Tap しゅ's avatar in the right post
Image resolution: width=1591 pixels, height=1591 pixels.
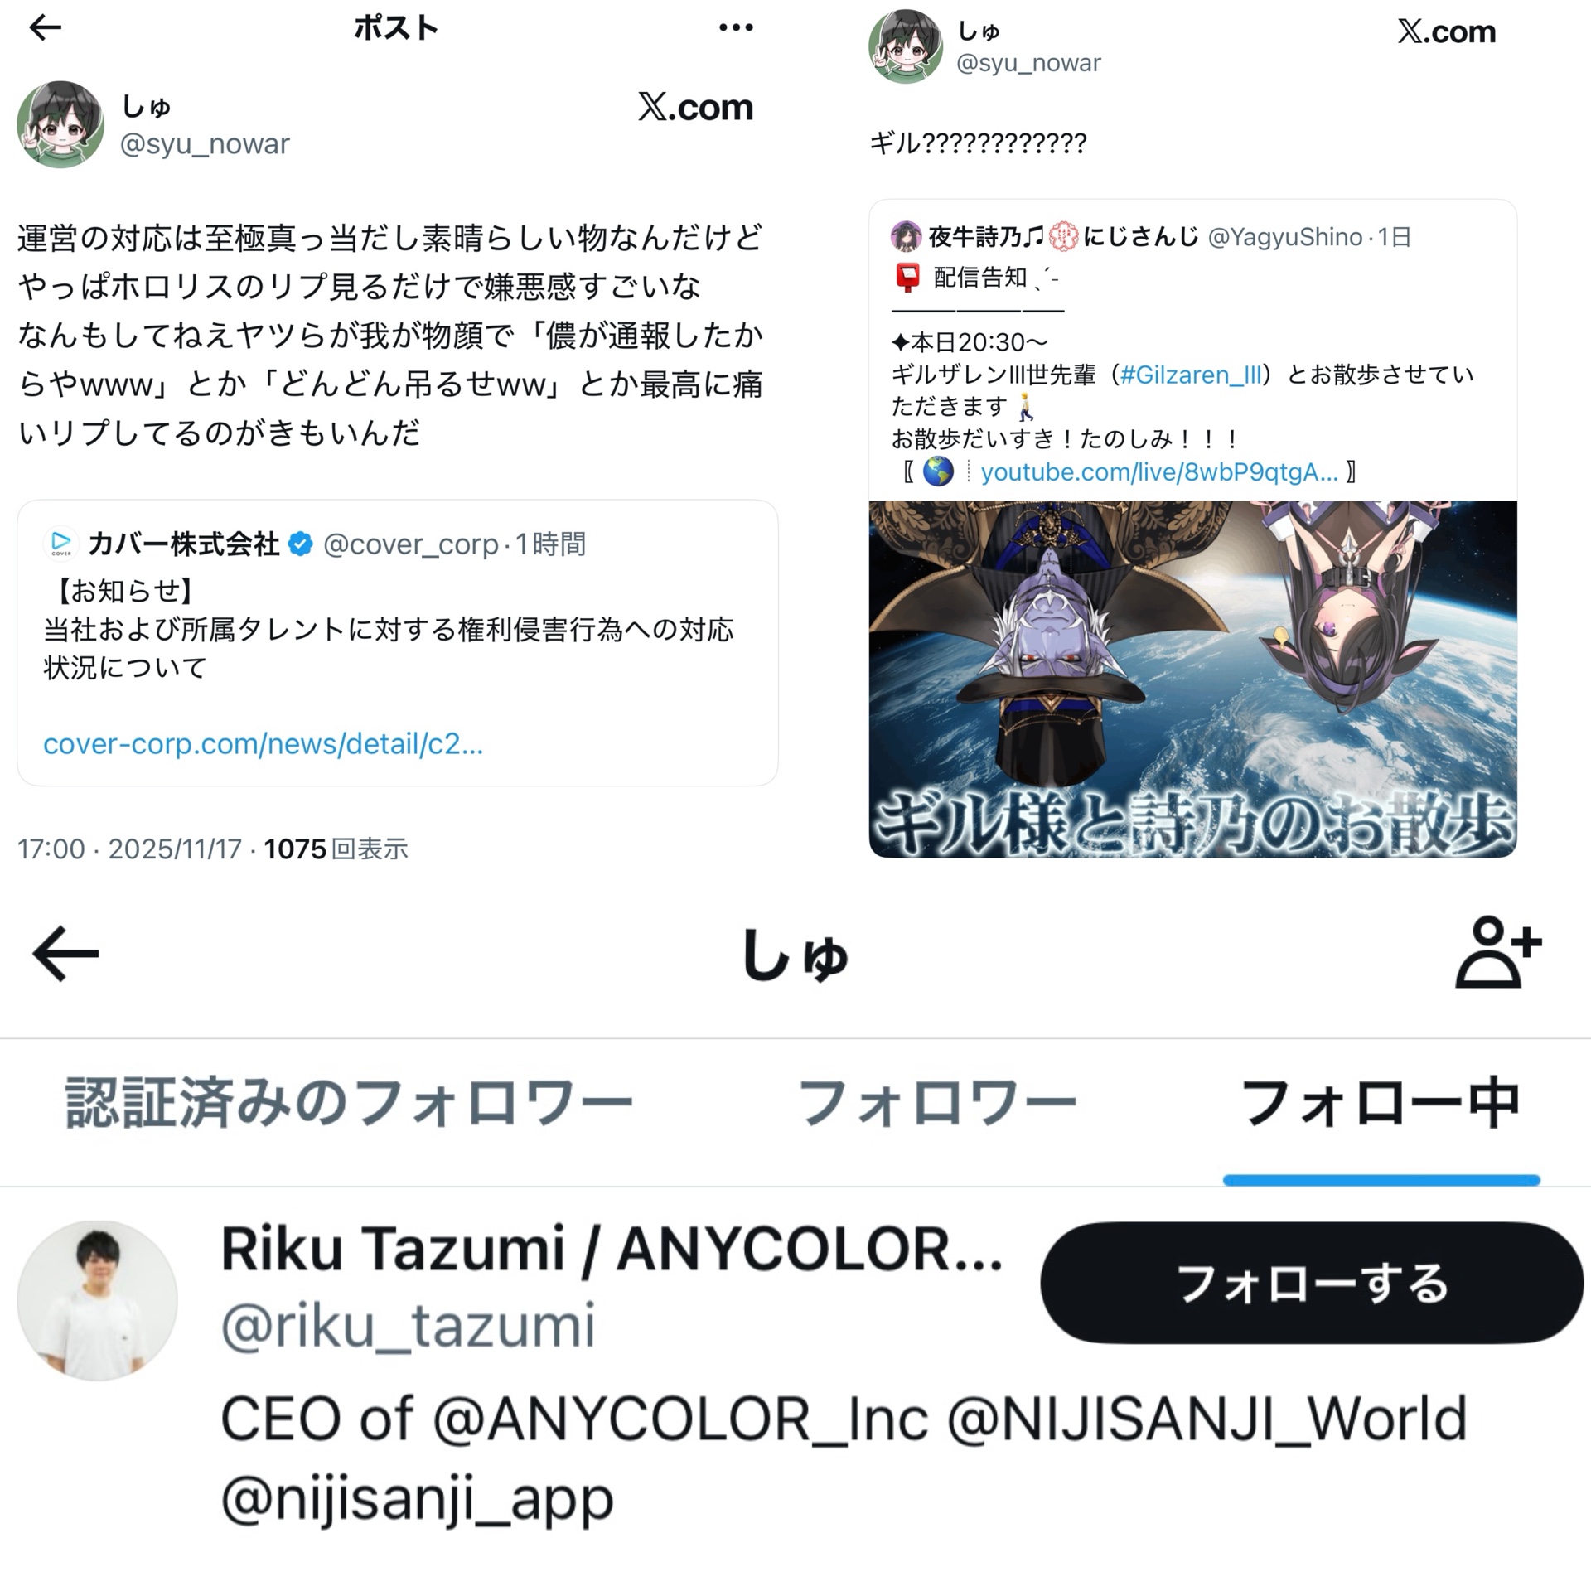[906, 46]
